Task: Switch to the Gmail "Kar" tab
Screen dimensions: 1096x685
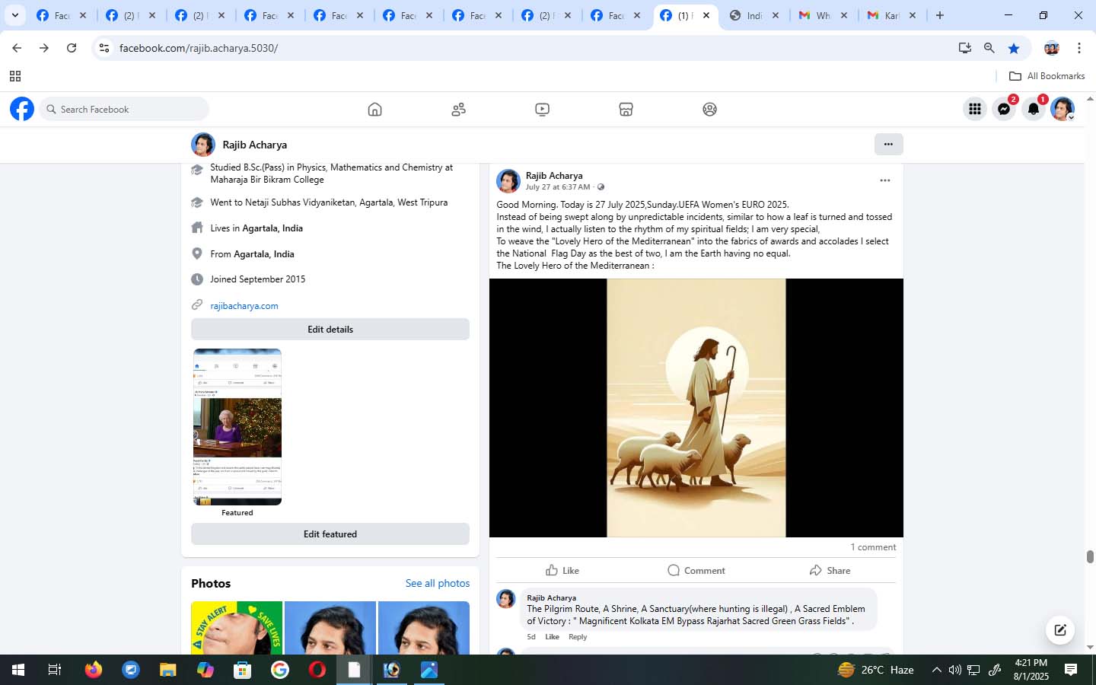Action: click(x=893, y=15)
